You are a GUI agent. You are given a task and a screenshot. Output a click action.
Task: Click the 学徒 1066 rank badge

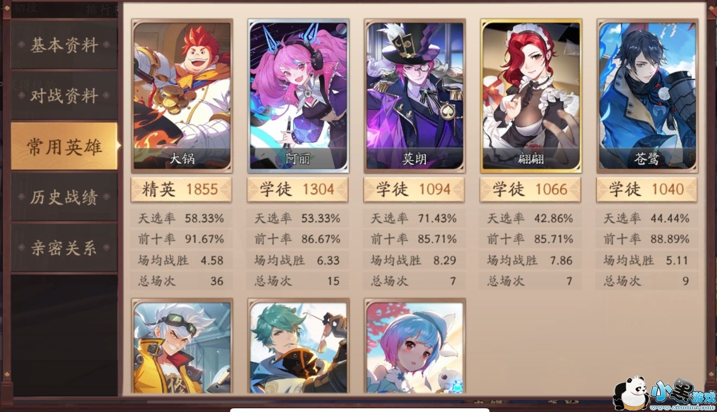530,189
